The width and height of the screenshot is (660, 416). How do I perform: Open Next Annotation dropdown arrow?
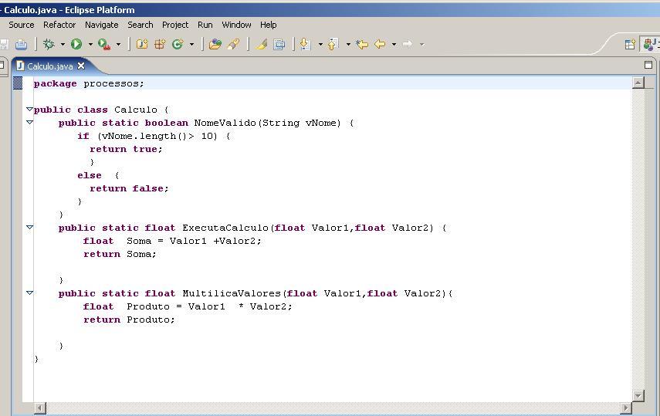[320, 44]
